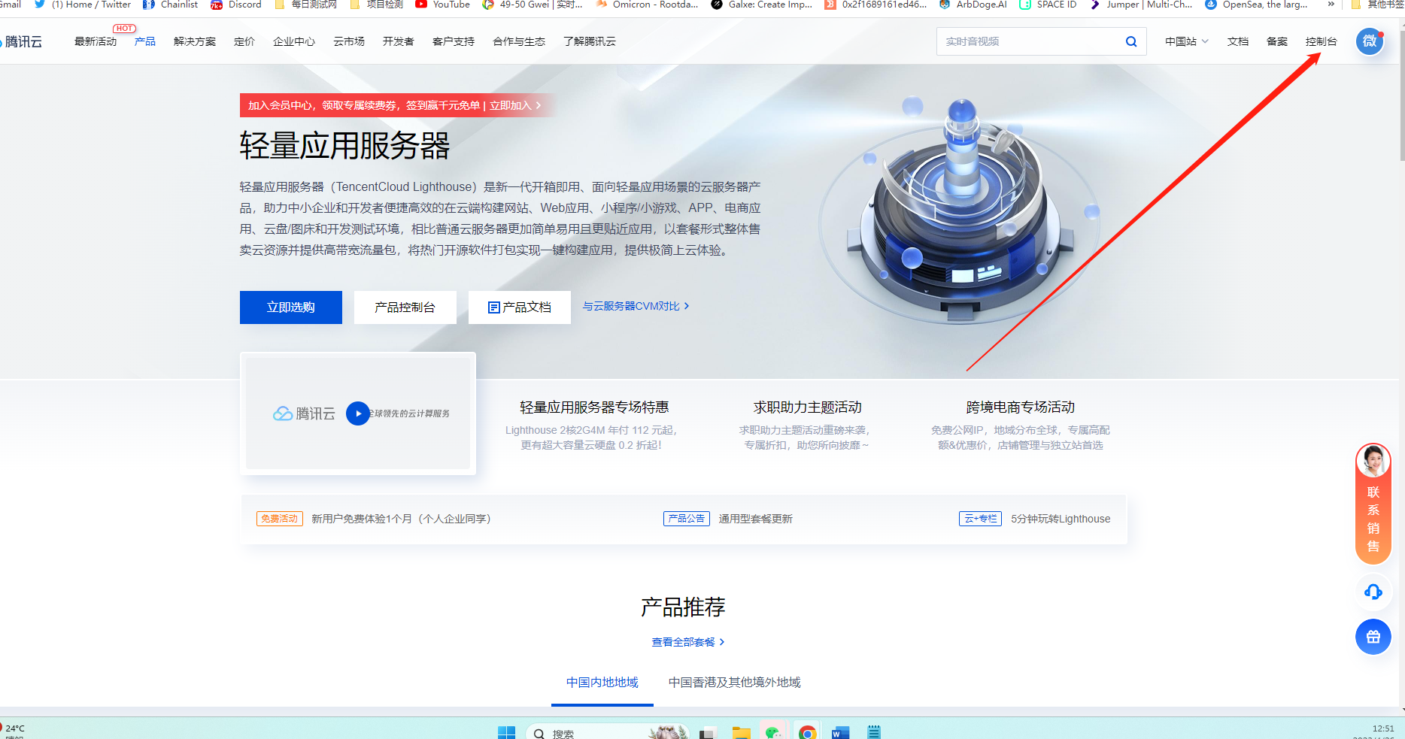Click Chrome icon in the taskbar
The height and width of the screenshot is (739, 1405).
[x=808, y=733]
